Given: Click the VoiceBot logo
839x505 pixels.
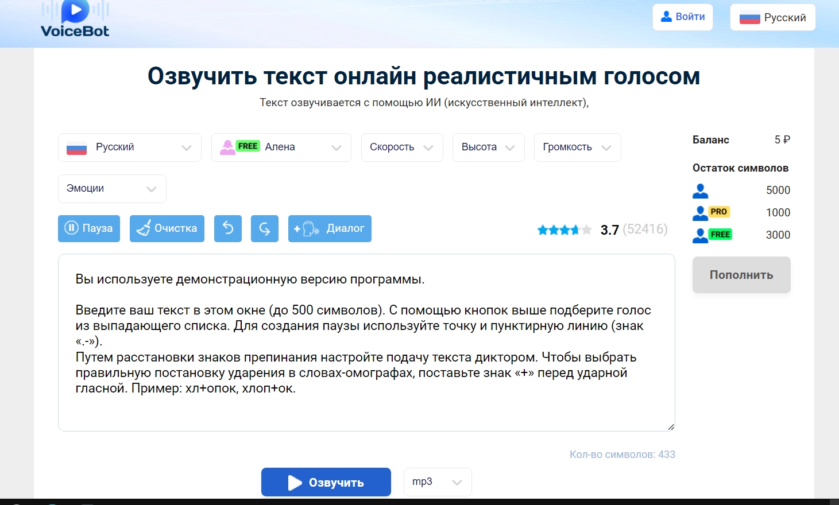Looking at the screenshot, I should tap(75, 20).
